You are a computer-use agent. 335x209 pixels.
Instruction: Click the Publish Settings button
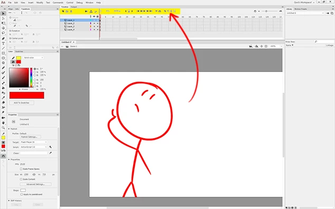(x=30, y=137)
